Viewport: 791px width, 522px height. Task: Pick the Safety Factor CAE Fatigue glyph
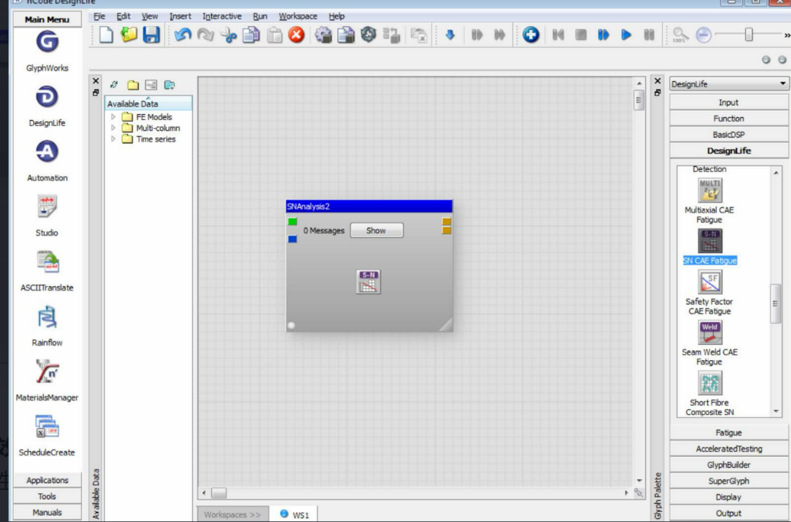[709, 283]
